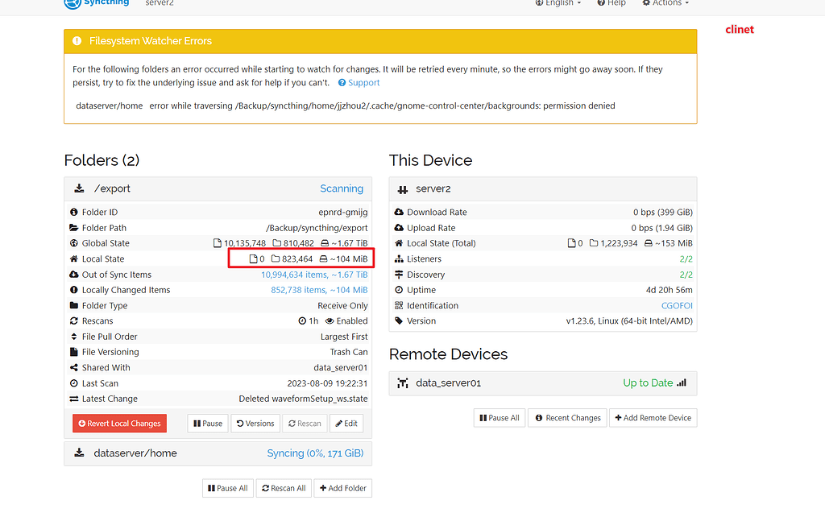Click the info icon next to Folder ID
825x521 pixels.
coord(76,212)
